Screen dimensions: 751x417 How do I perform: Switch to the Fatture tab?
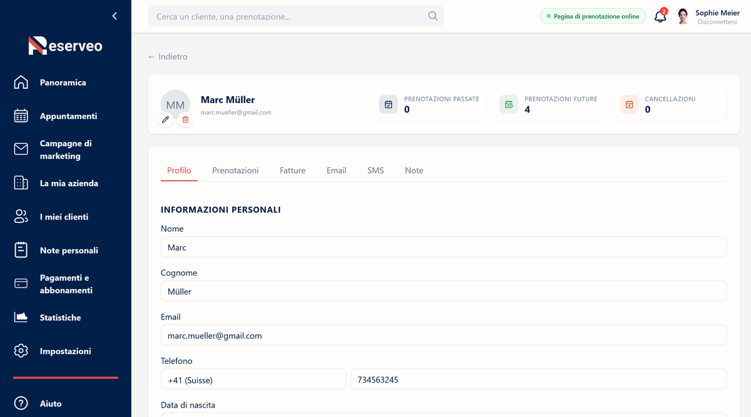click(x=292, y=170)
